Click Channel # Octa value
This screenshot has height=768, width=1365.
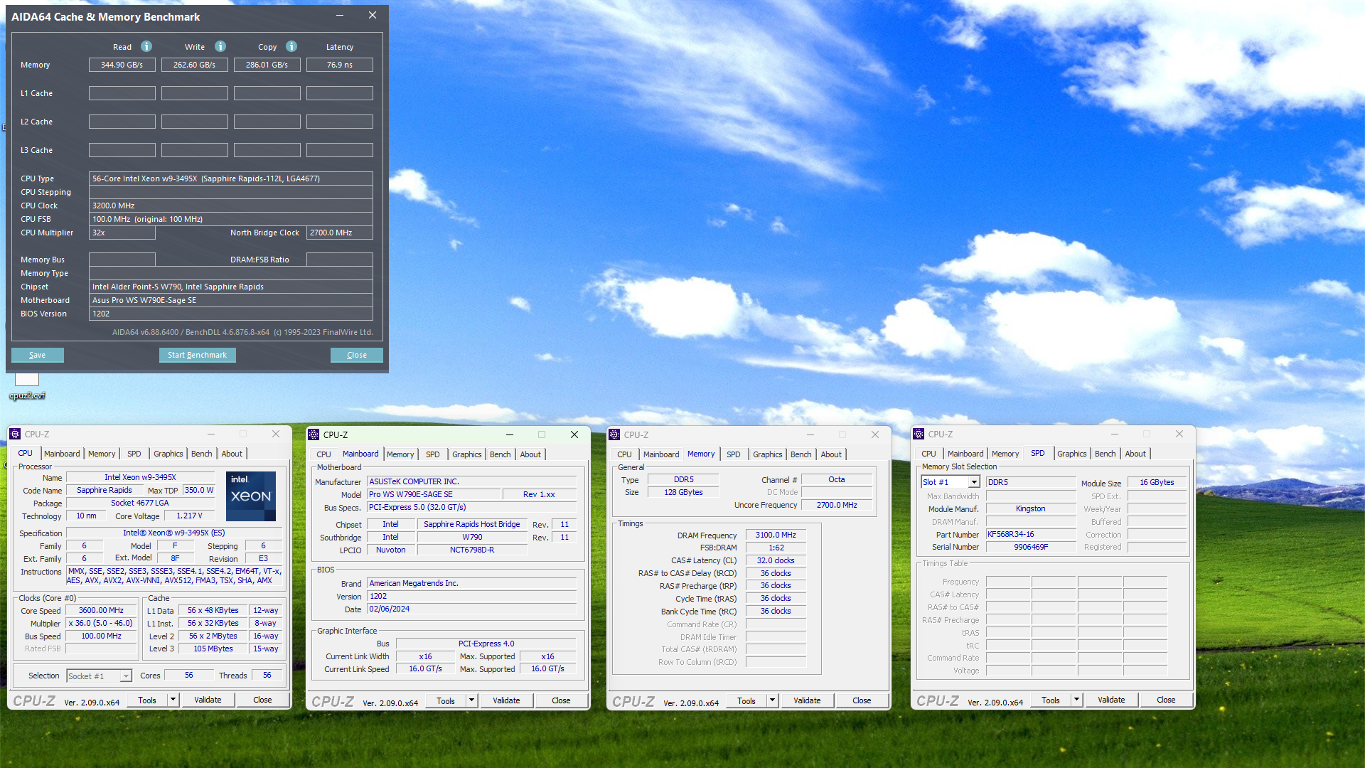click(x=837, y=480)
